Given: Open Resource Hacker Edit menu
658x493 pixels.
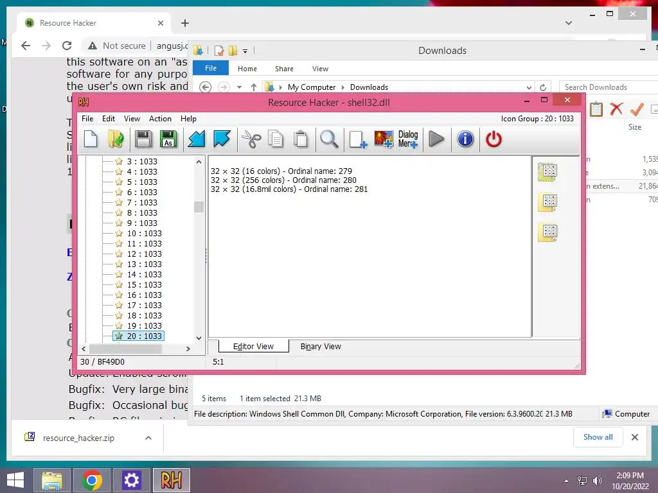Looking at the screenshot, I should (108, 119).
